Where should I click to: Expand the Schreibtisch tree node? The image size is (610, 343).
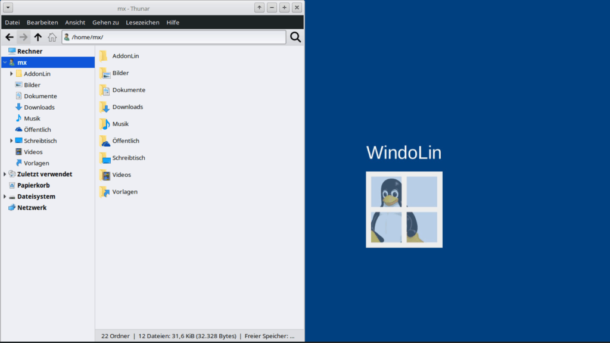coord(11,141)
